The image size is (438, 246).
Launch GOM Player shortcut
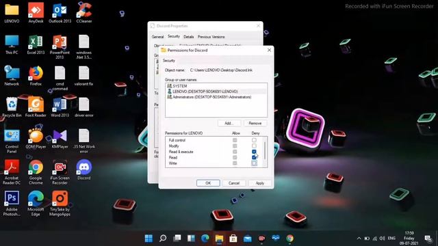click(36, 139)
